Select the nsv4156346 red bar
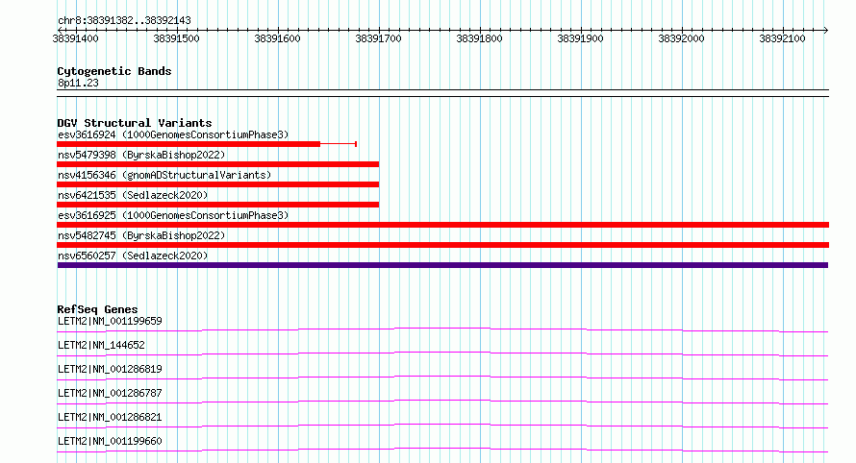856x463 pixels. coord(217,184)
